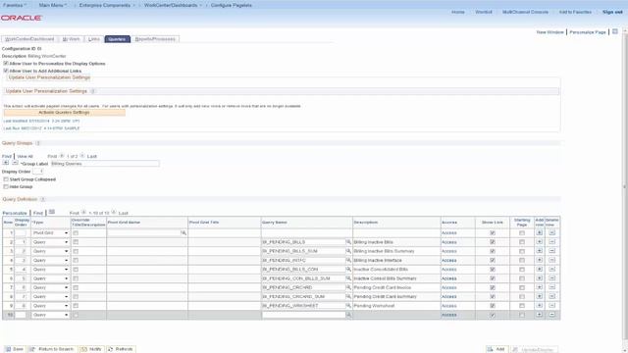Viewport: 628px width, 353px height.
Task: Delete the Billing Inactive Bills row
Action: point(551,242)
